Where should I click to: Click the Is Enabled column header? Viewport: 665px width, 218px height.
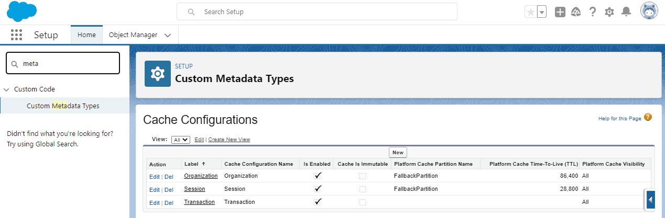tap(317, 164)
